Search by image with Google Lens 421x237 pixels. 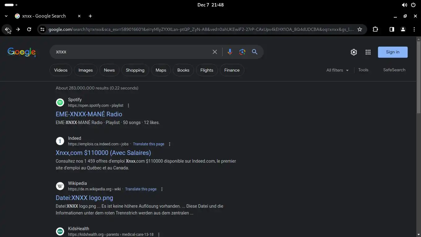(x=242, y=52)
